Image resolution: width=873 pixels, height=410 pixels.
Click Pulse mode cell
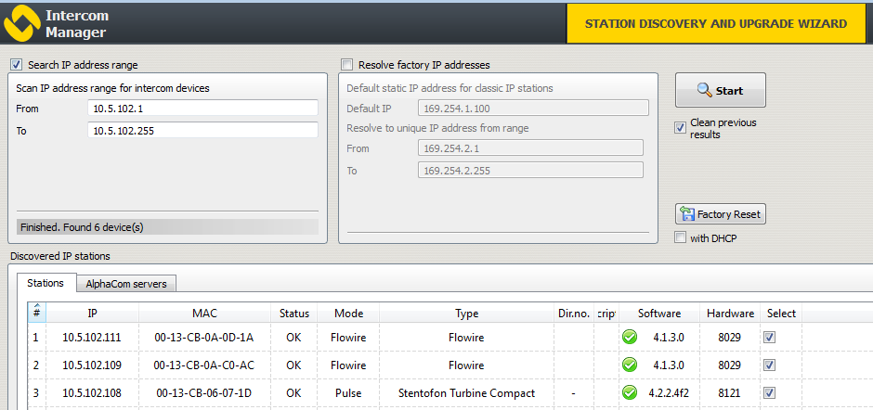[x=348, y=392]
